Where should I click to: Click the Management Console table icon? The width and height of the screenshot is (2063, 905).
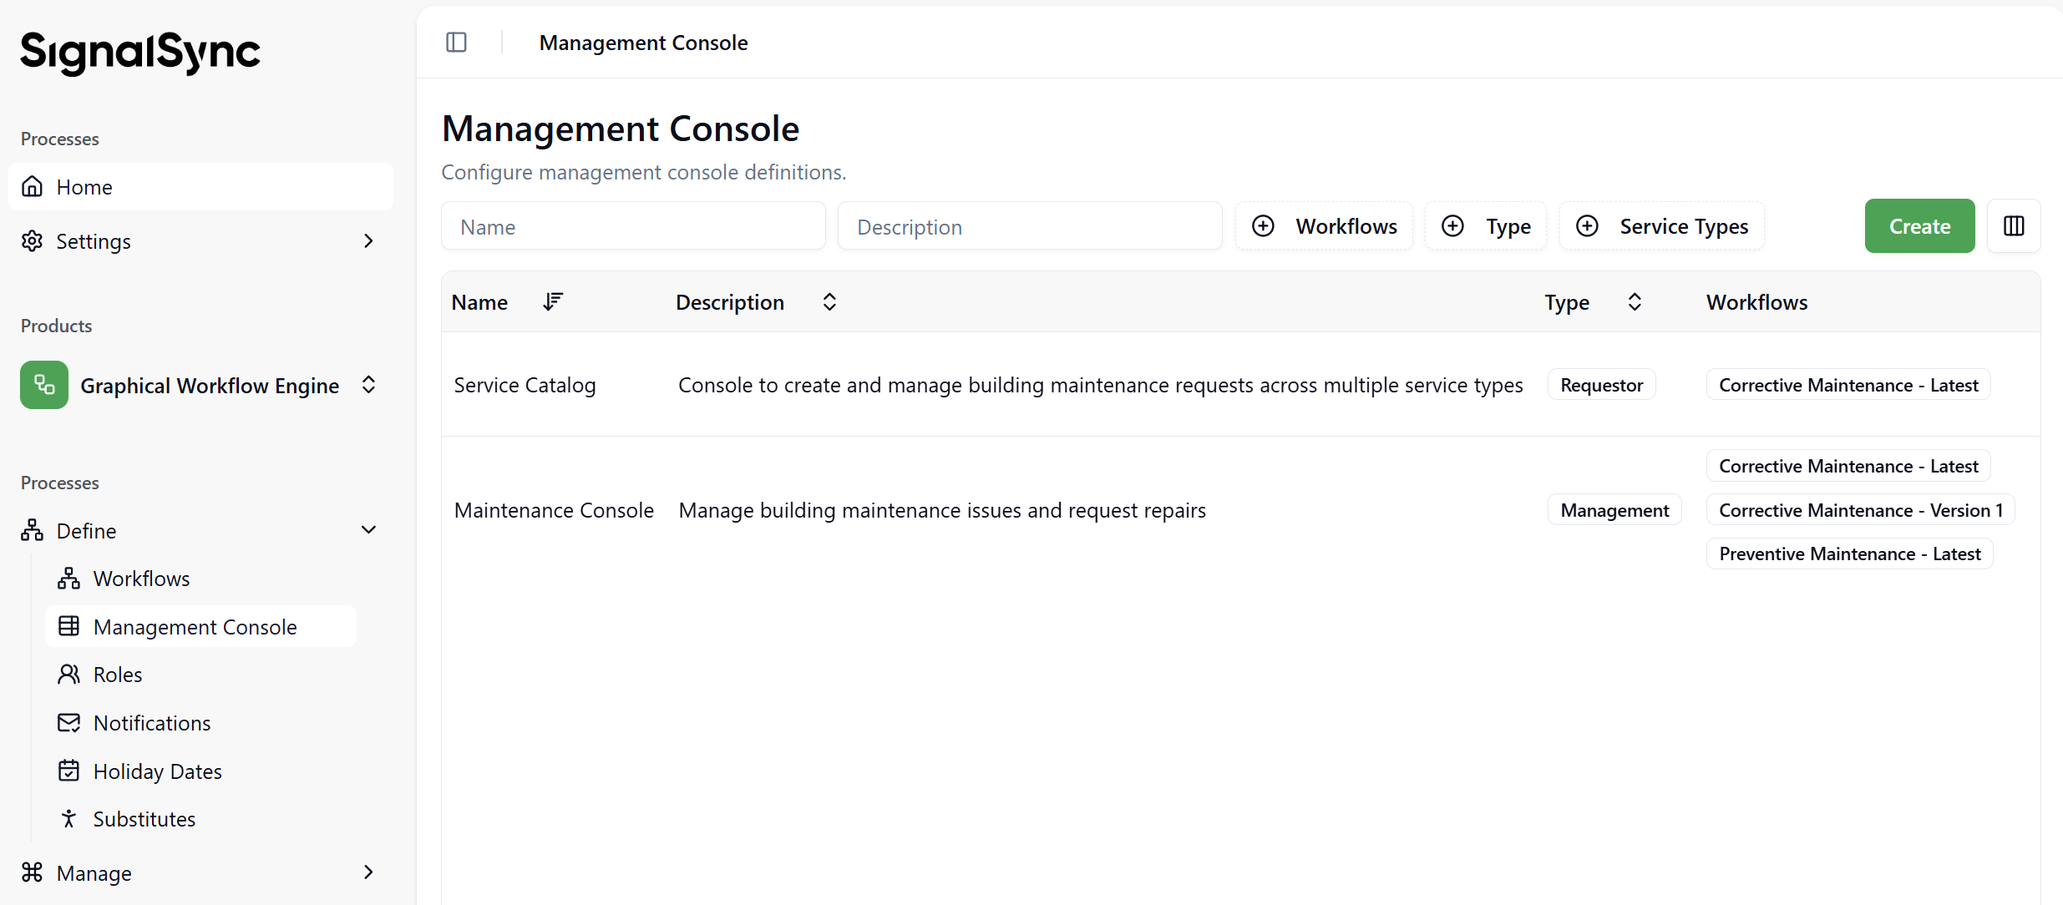(x=69, y=626)
